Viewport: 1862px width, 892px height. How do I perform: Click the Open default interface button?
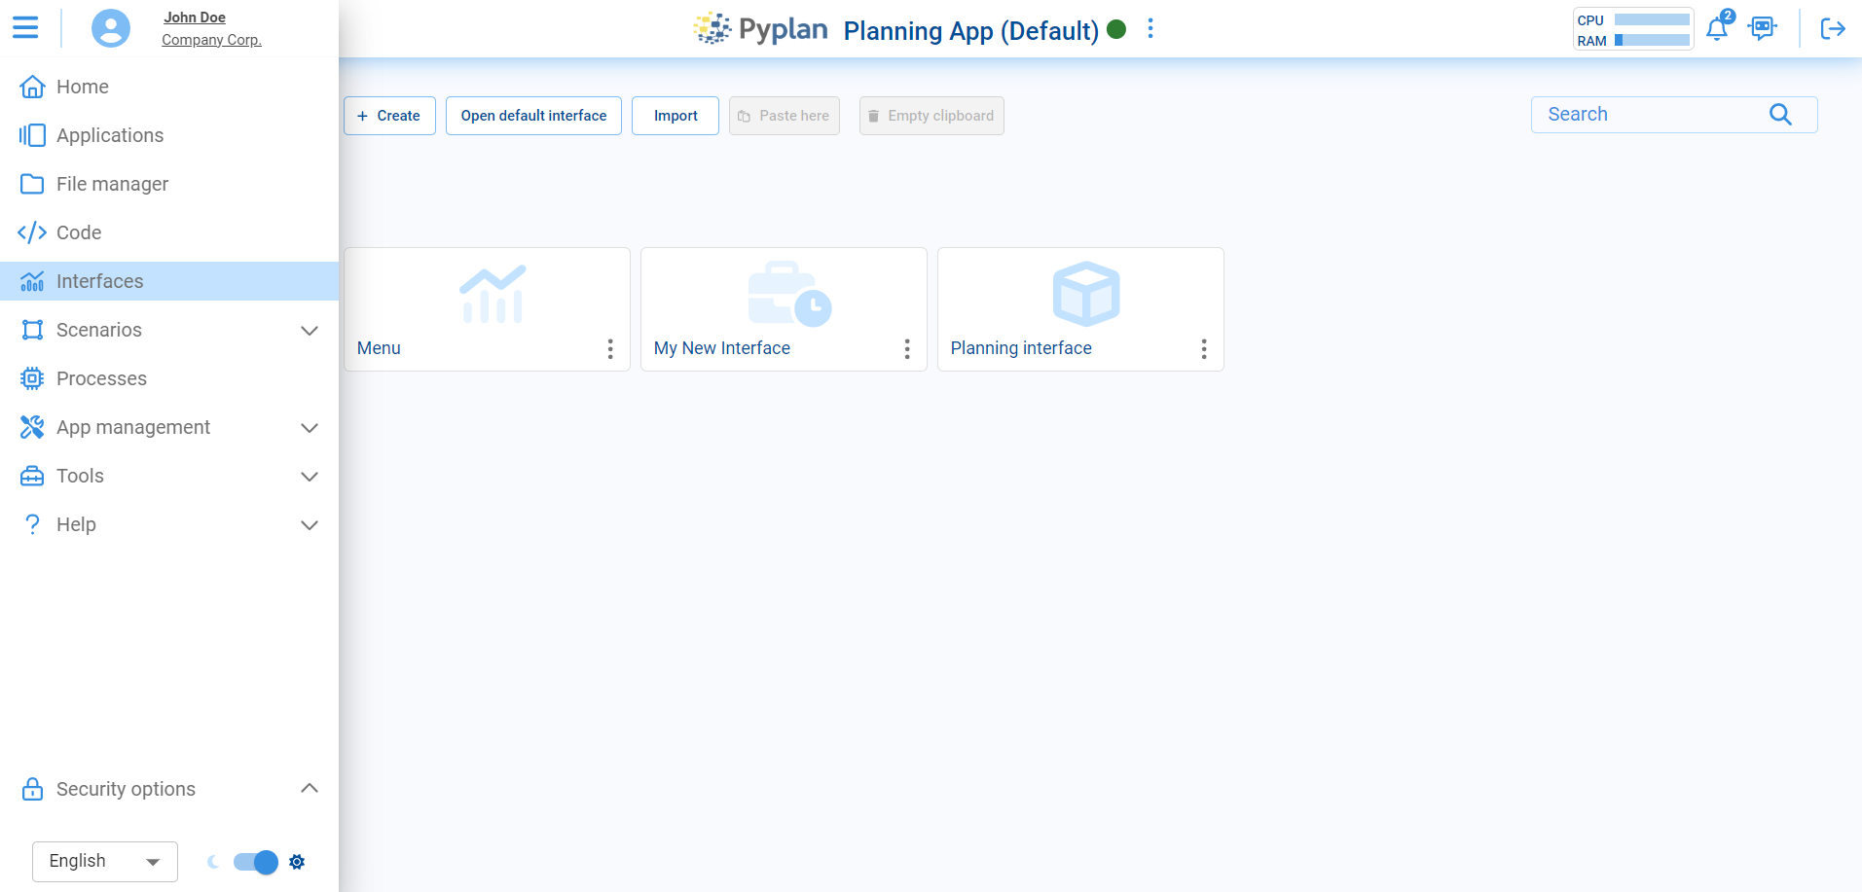[532, 115]
